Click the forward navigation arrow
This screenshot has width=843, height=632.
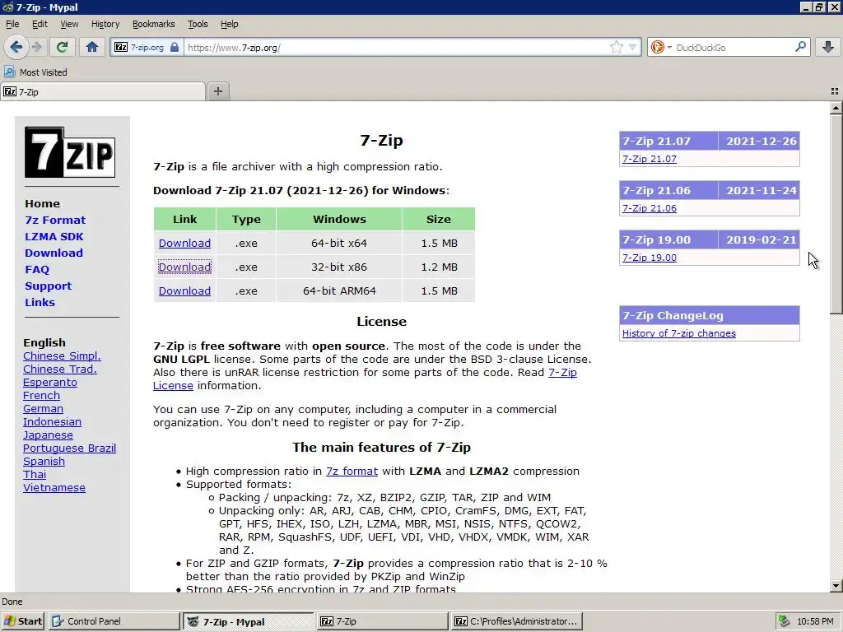(x=37, y=47)
